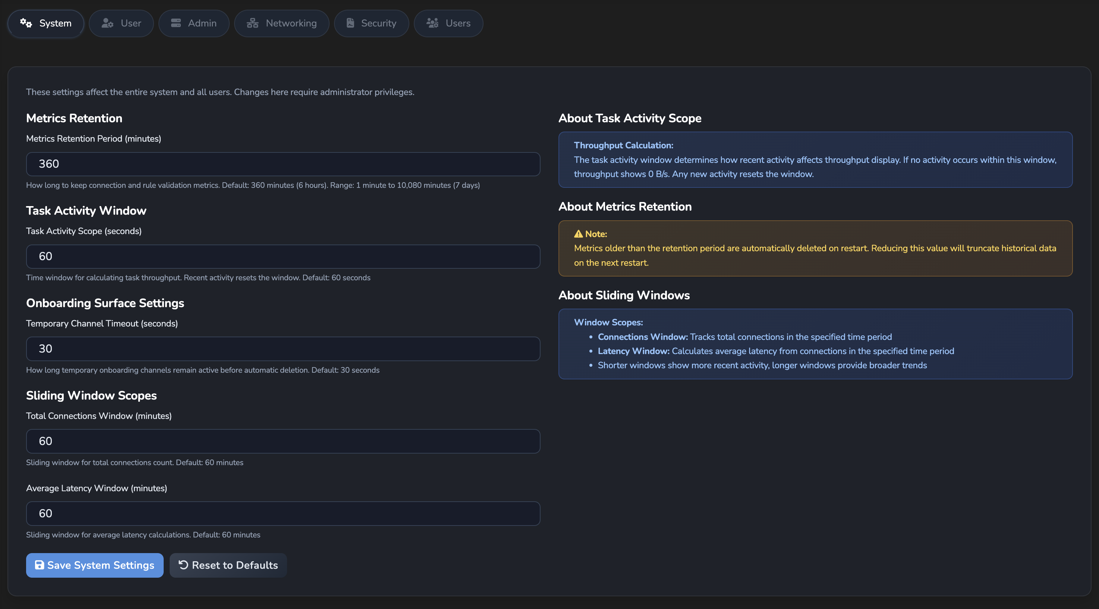Switch to the System tab
The height and width of the screenshot is (609, 1099).
pos(45,23)
